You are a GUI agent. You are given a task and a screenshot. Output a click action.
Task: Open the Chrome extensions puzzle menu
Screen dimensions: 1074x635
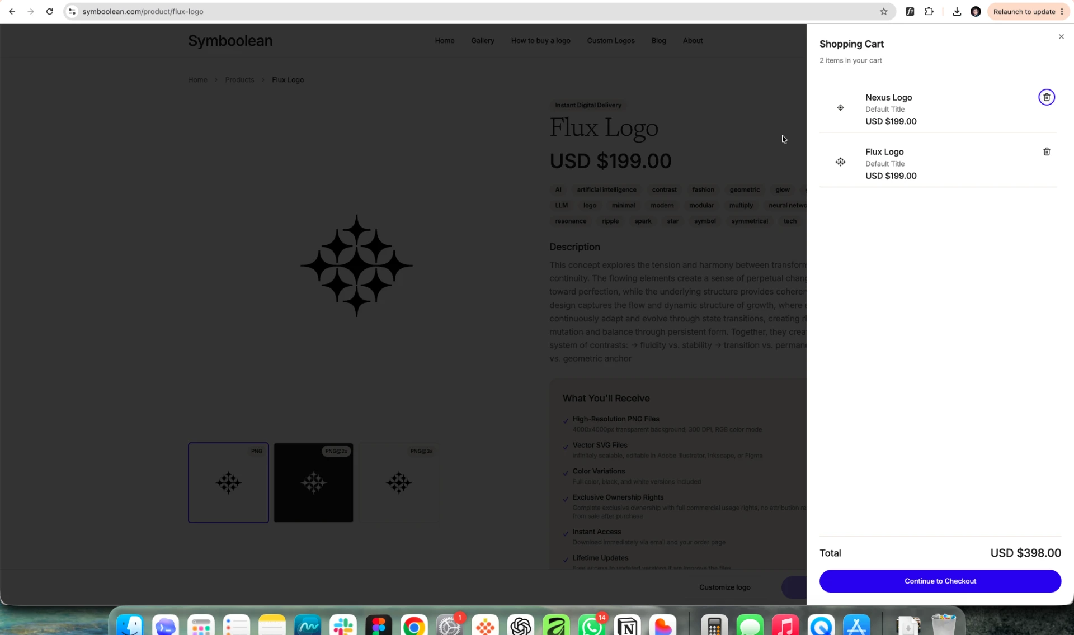(x=929, y=11)
